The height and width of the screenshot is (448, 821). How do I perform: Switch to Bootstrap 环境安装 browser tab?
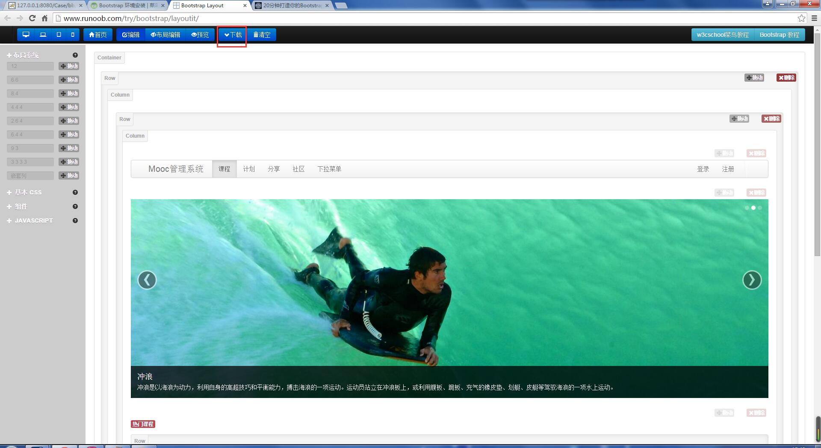pyautogui.click(x=127, y=6)
